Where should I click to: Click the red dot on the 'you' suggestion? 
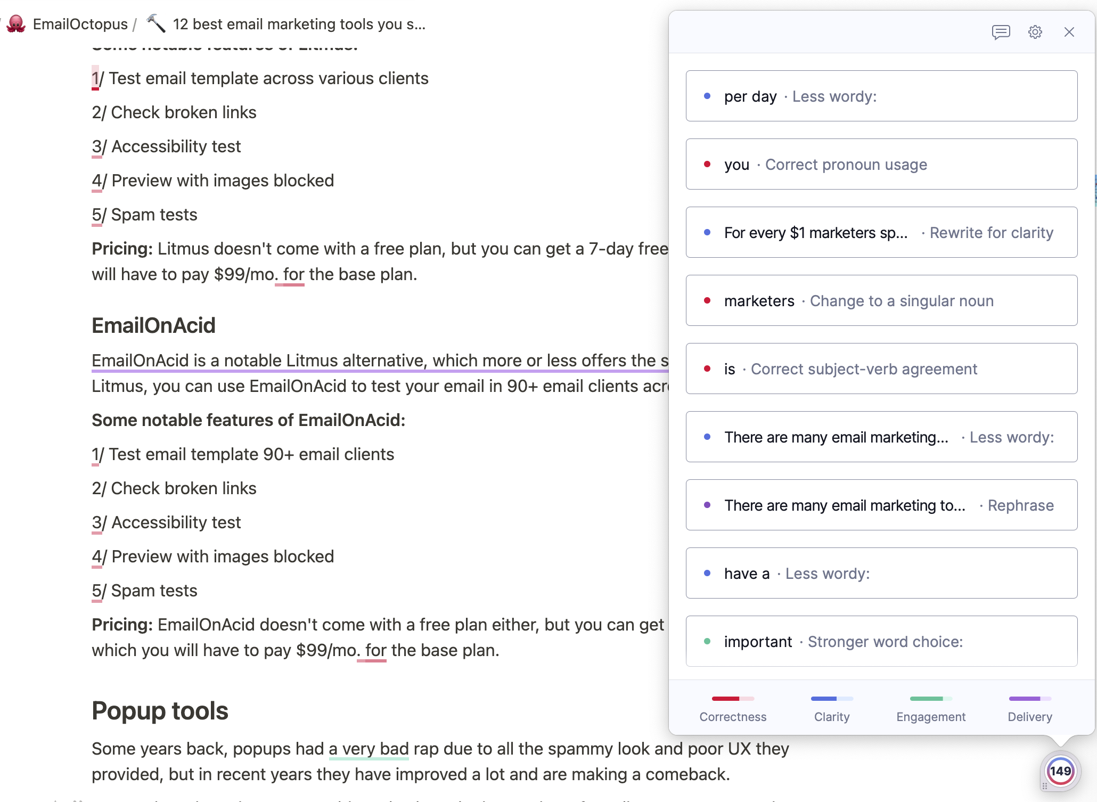tap(707, 165)
